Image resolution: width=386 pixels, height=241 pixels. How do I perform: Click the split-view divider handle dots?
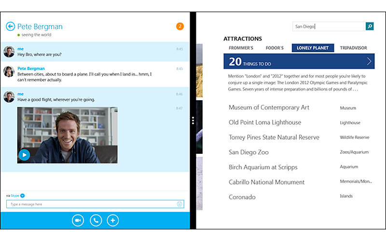coord(193,120)
